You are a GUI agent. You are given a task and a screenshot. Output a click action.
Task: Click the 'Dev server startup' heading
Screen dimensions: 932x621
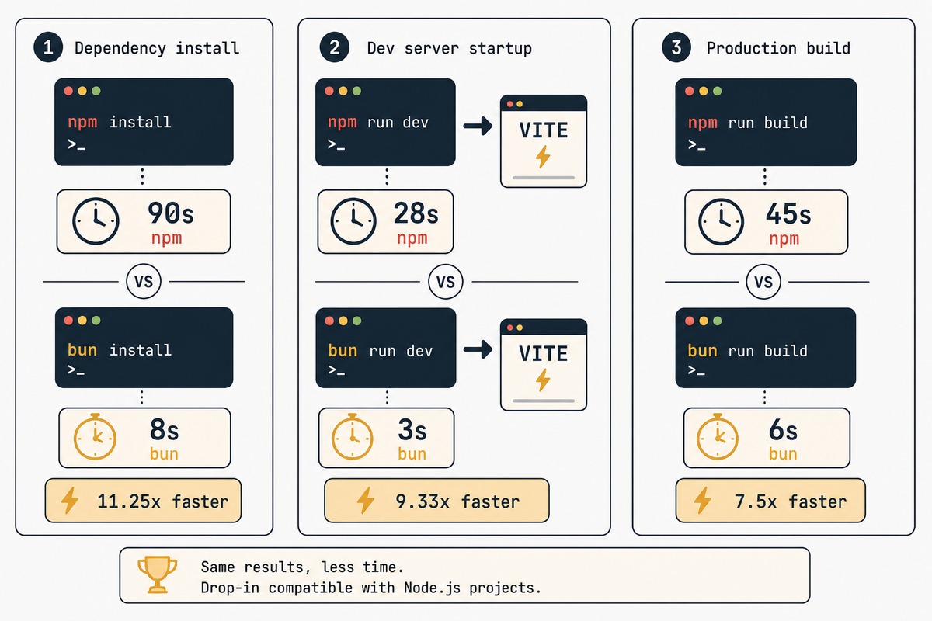450,48
